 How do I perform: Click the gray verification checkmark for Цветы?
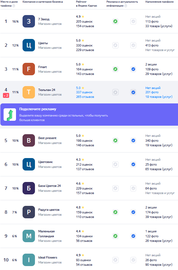click(133, 45)
